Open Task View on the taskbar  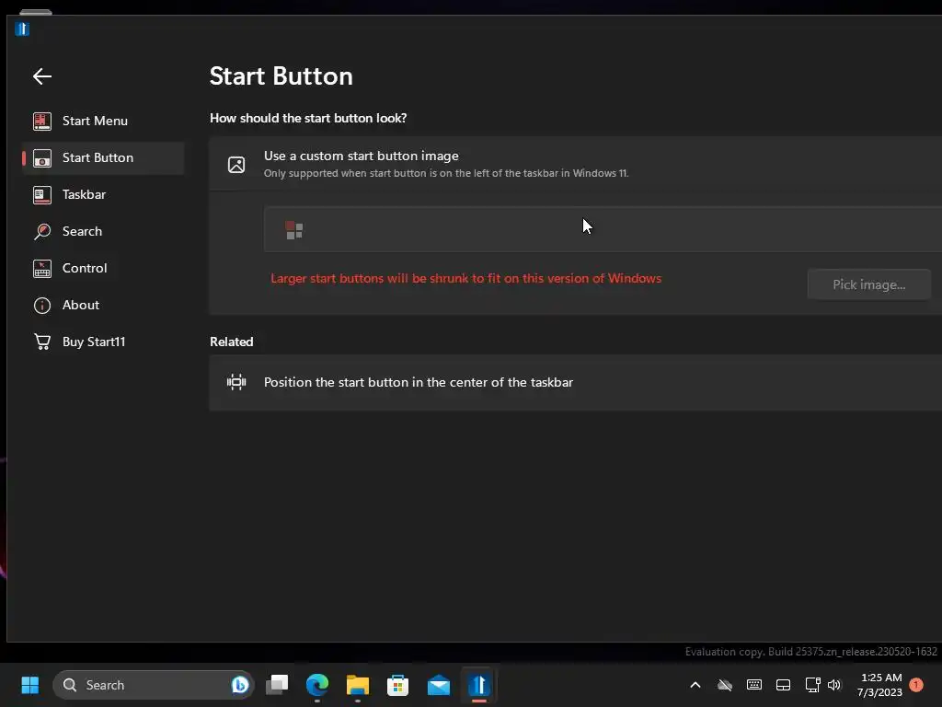[x=278, y=685]
